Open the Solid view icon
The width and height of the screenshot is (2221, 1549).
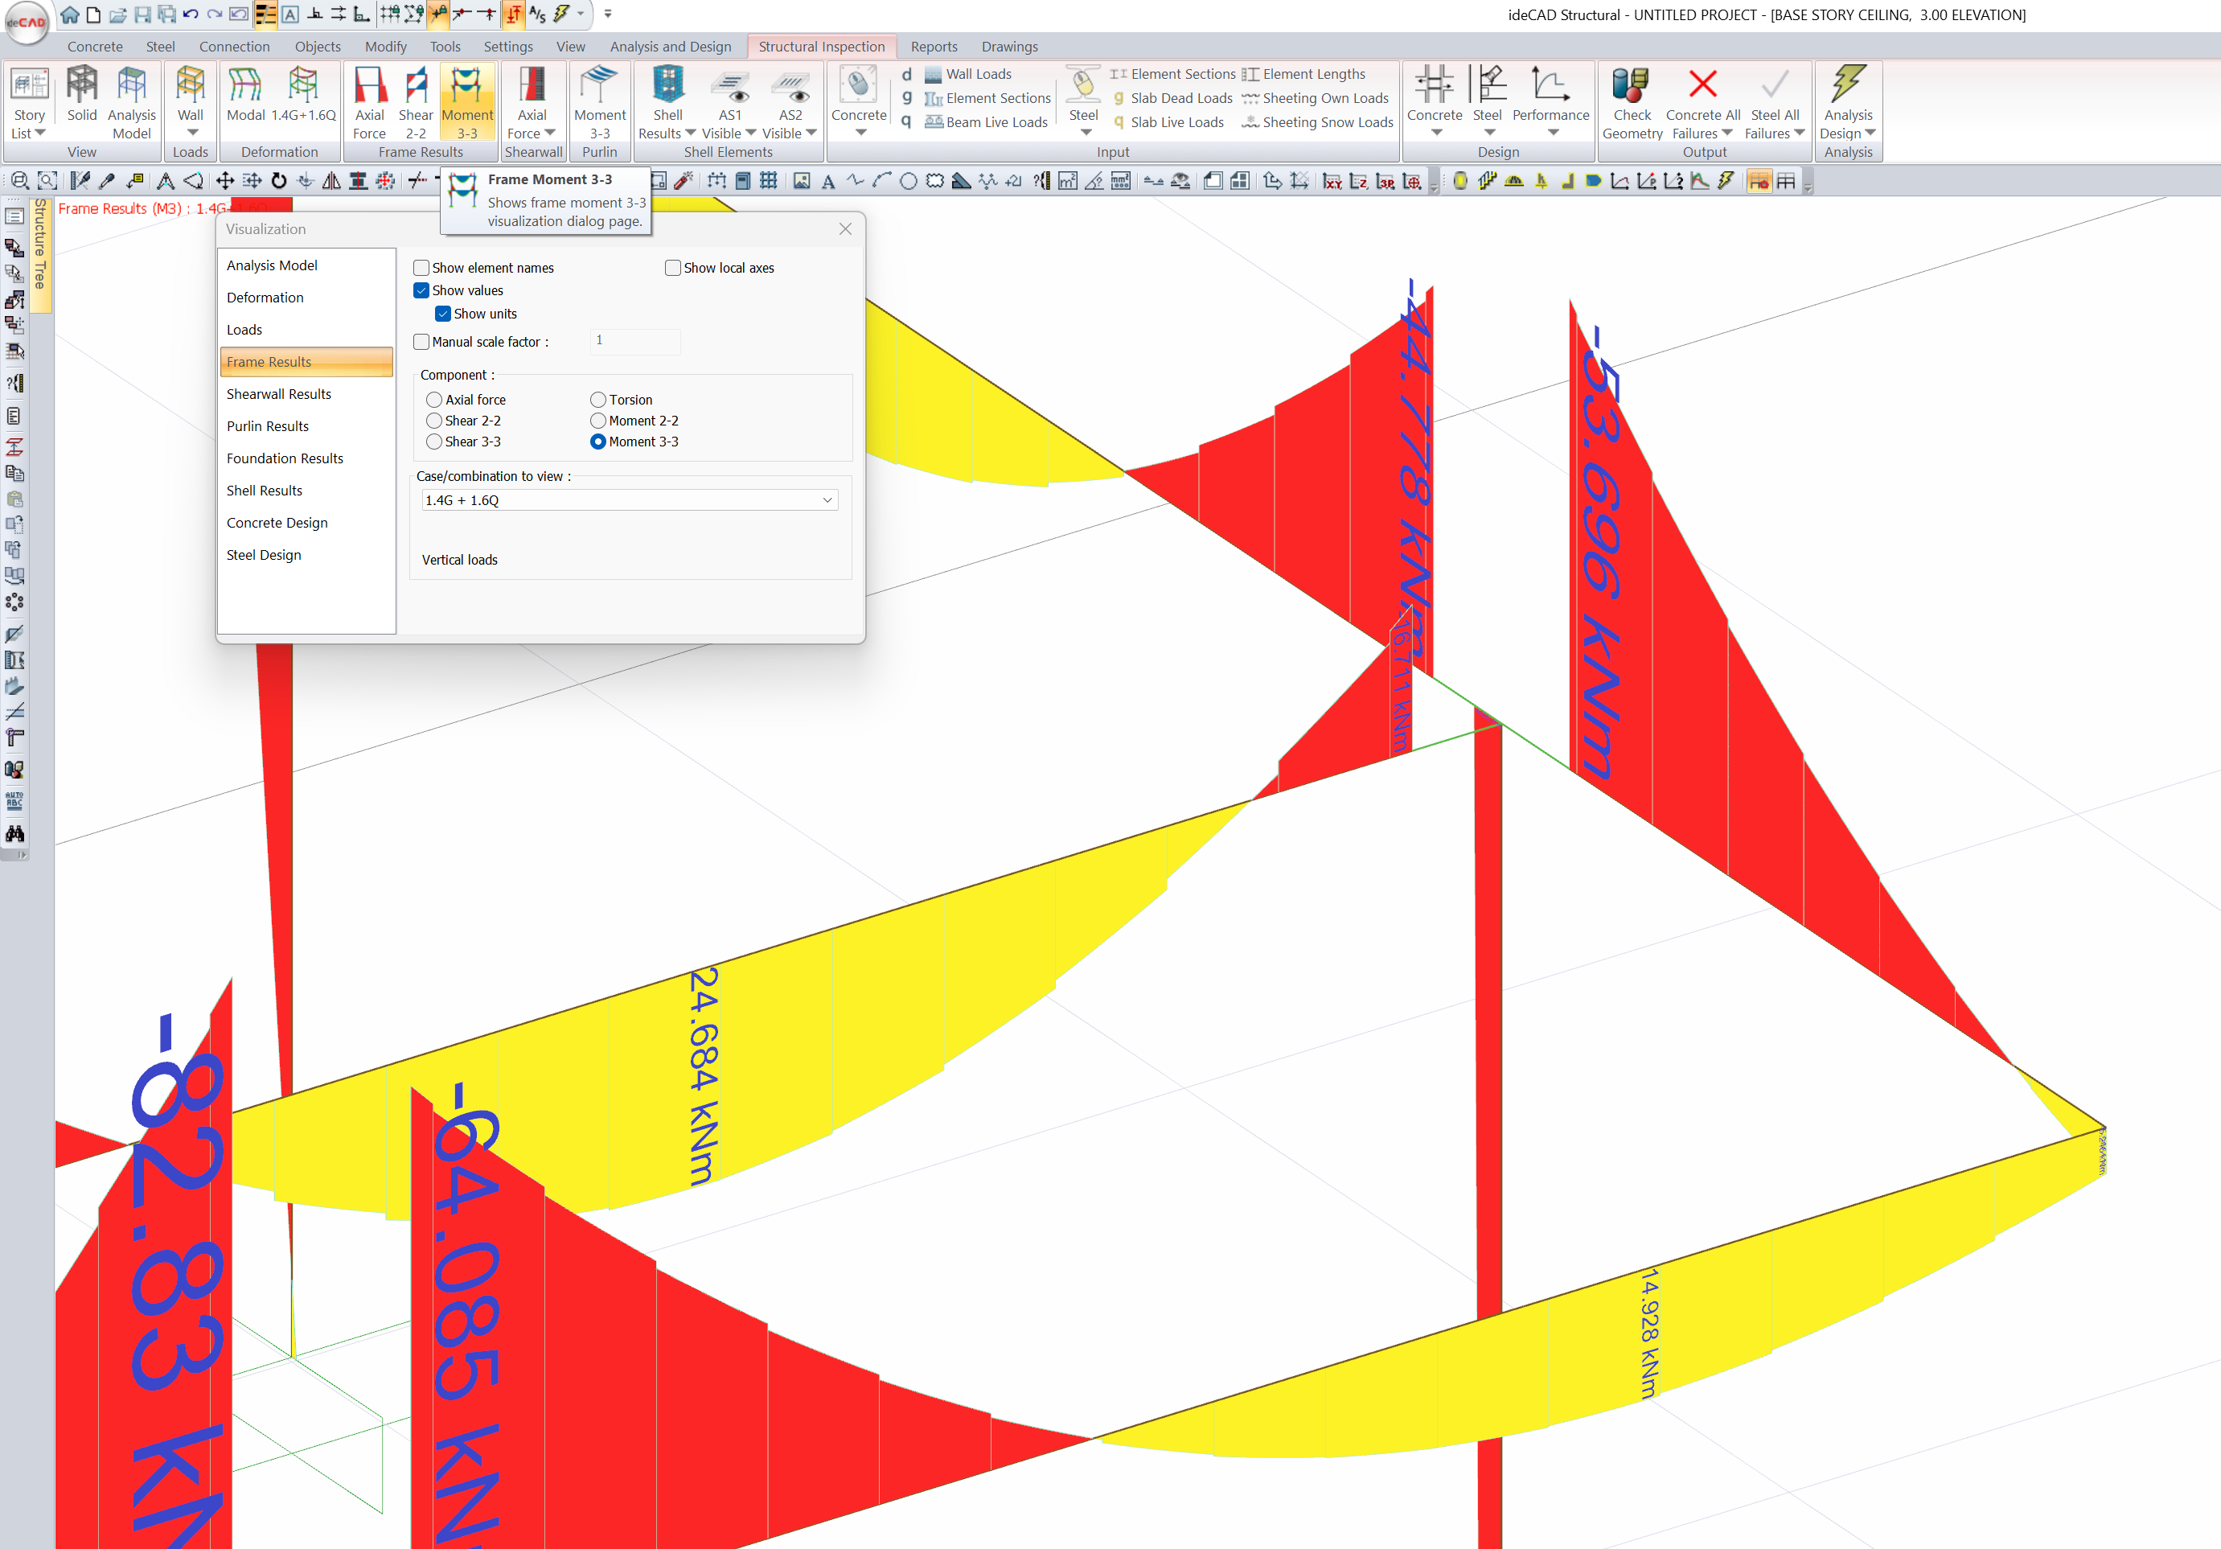[x=81, y=92]
